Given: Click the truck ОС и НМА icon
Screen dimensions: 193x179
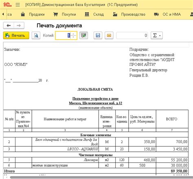Looking at the screenshot, I should tap(156, 14).
